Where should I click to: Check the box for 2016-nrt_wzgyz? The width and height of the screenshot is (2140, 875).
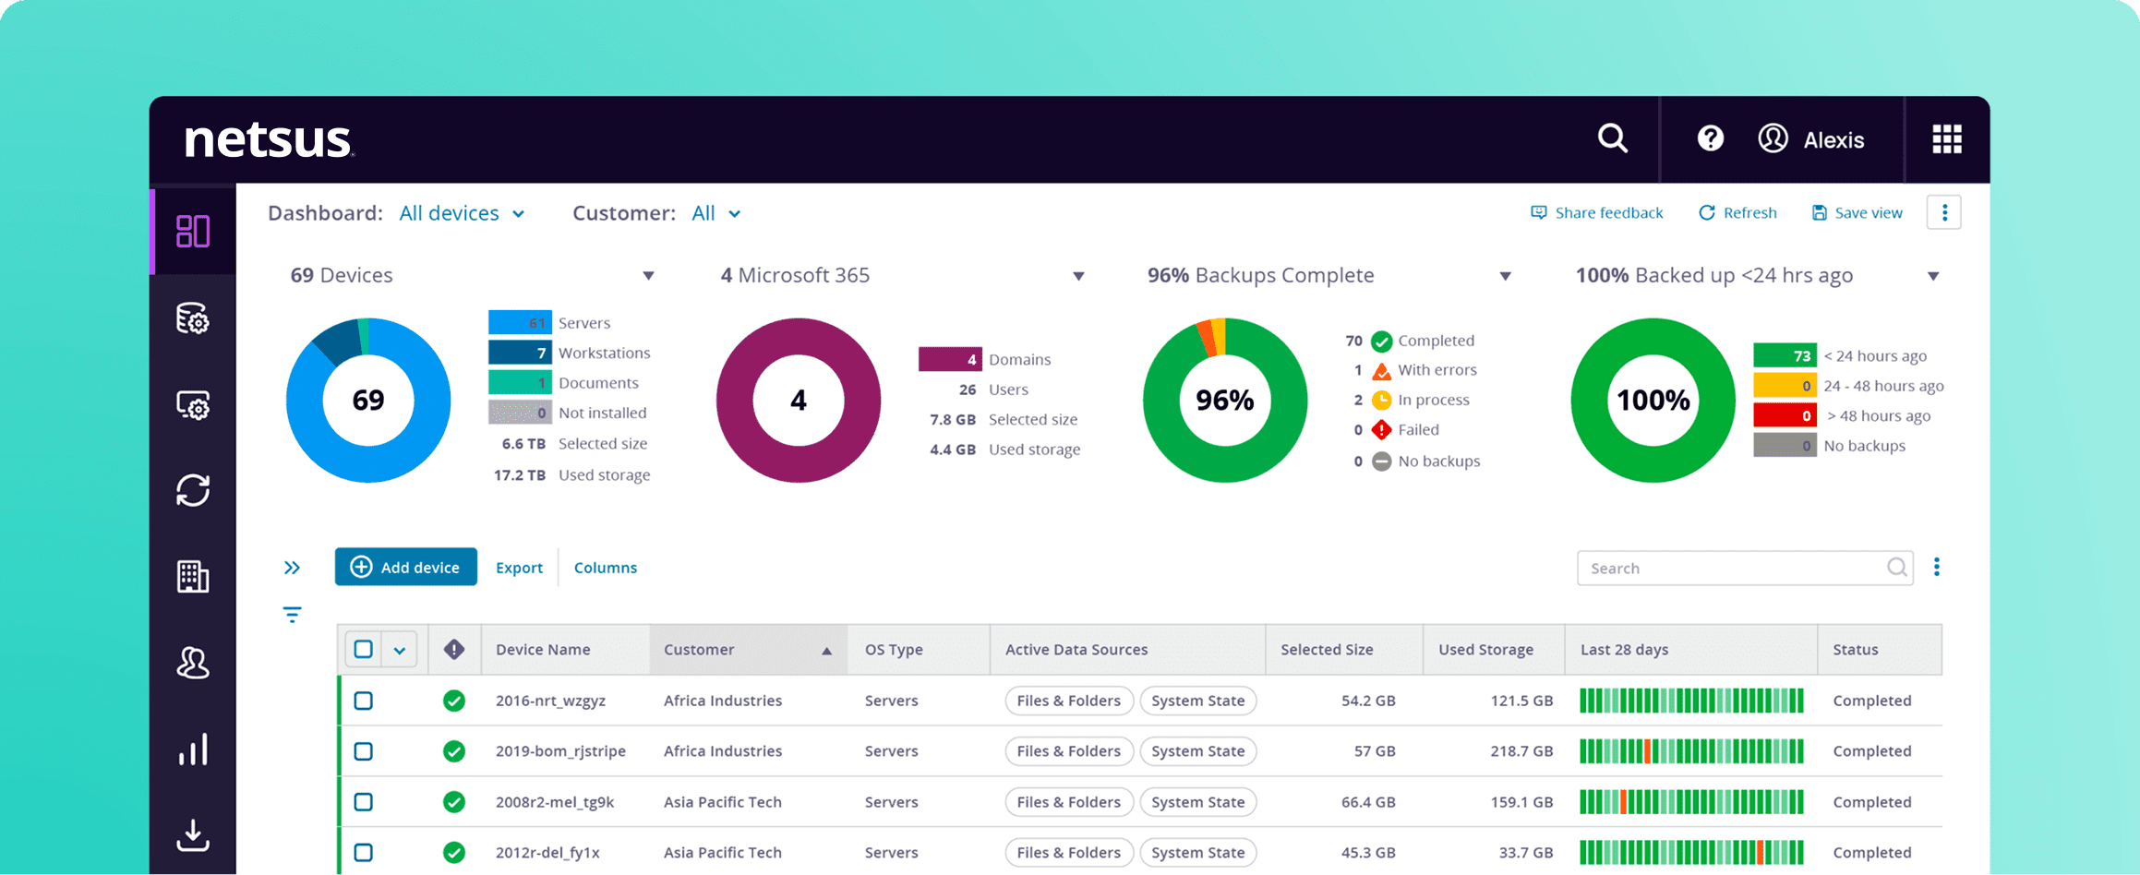coord(364,701)
